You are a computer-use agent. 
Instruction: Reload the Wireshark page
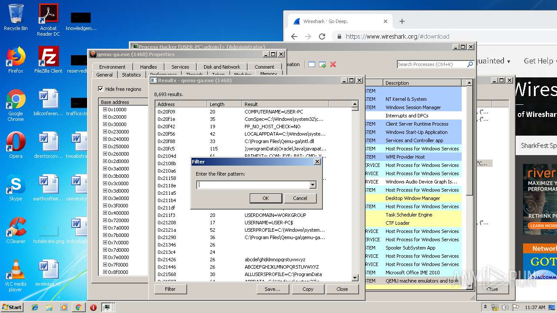[322, 37]
